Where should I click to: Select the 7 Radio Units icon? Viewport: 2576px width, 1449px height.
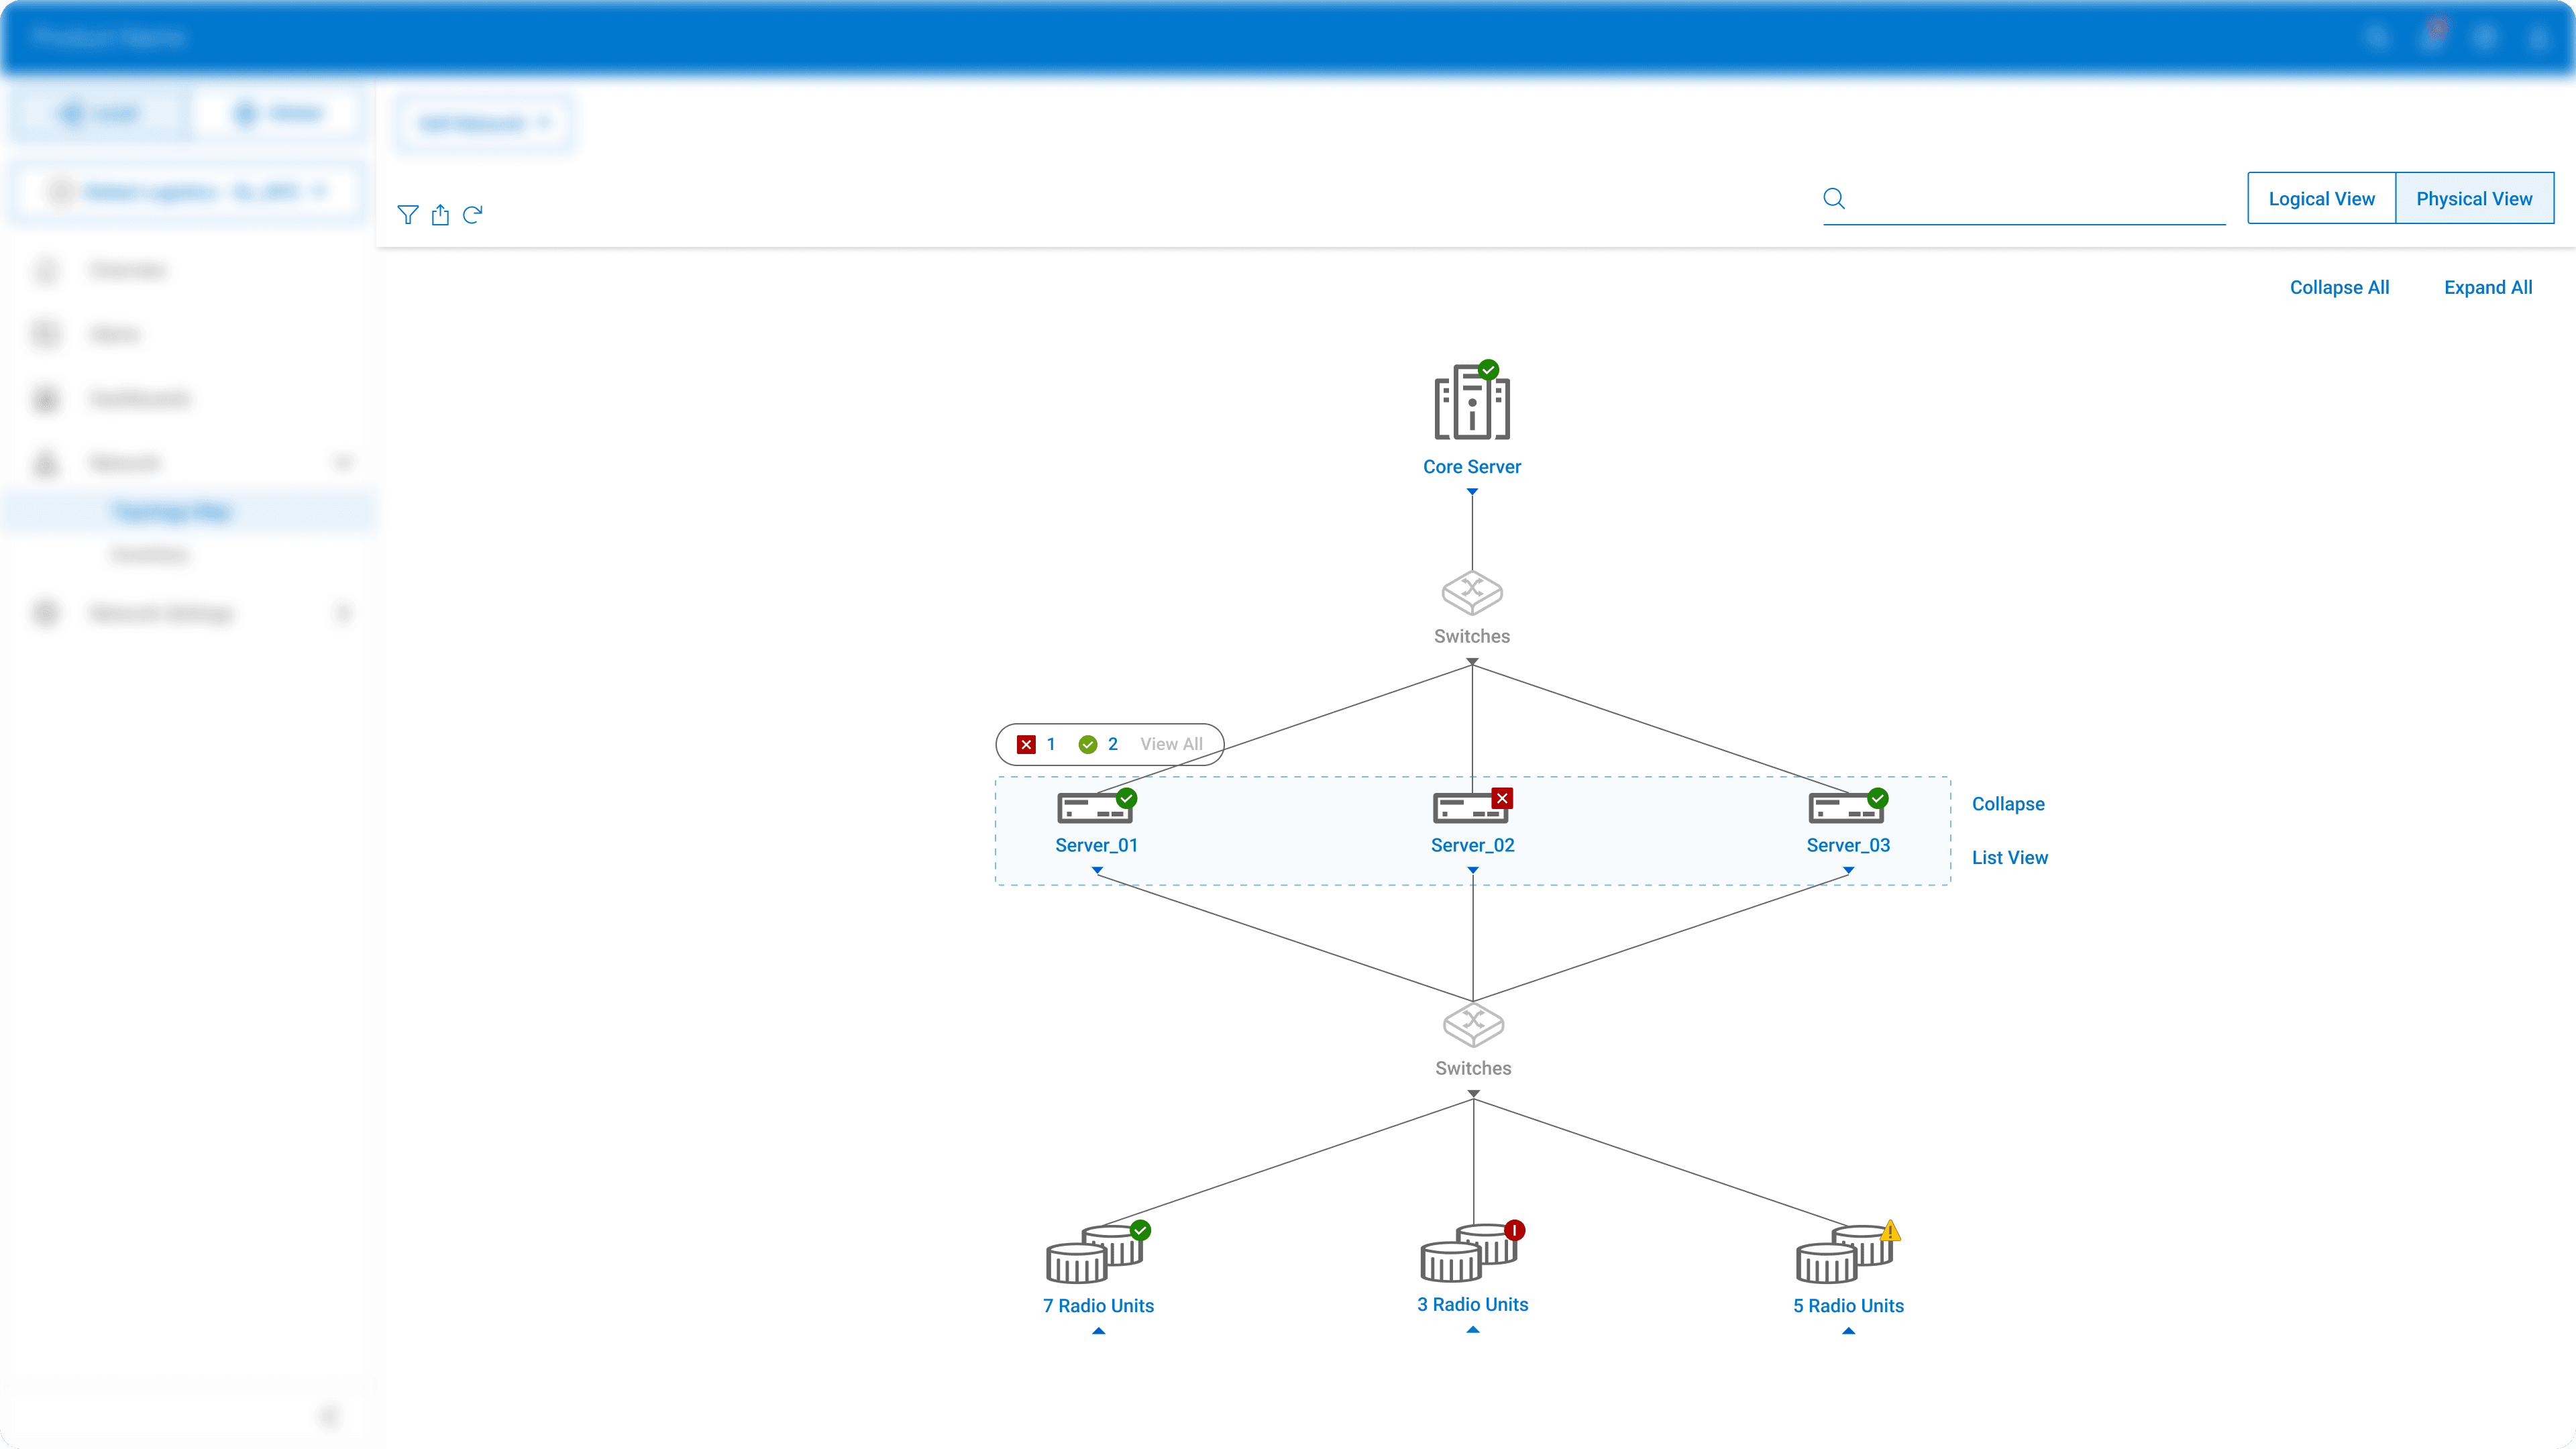pyautogui.click(x=1094, y=1255)
